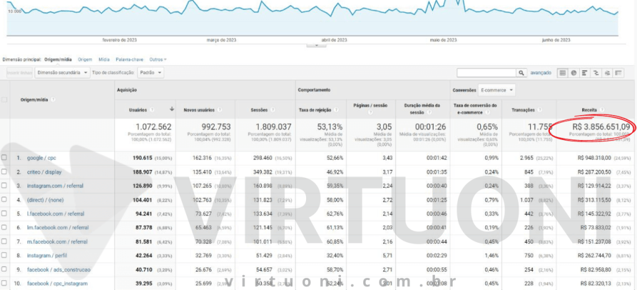Screen dimensions: 637x290
Task: Switch to the data table view icon
Action: 562,73
